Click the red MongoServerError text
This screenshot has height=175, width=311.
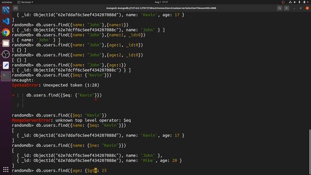pyautogui.click(x=31, y=120)
